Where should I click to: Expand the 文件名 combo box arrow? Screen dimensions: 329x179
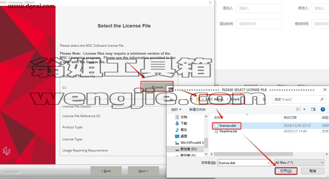pyautogui.click(x=268, y=162)
